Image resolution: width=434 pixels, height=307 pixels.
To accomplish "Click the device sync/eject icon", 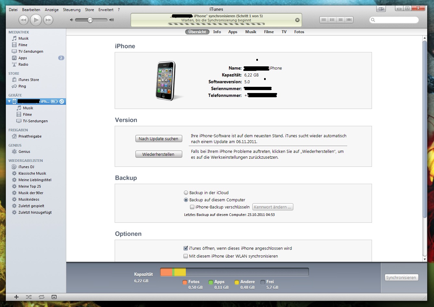I will (62, 101).
